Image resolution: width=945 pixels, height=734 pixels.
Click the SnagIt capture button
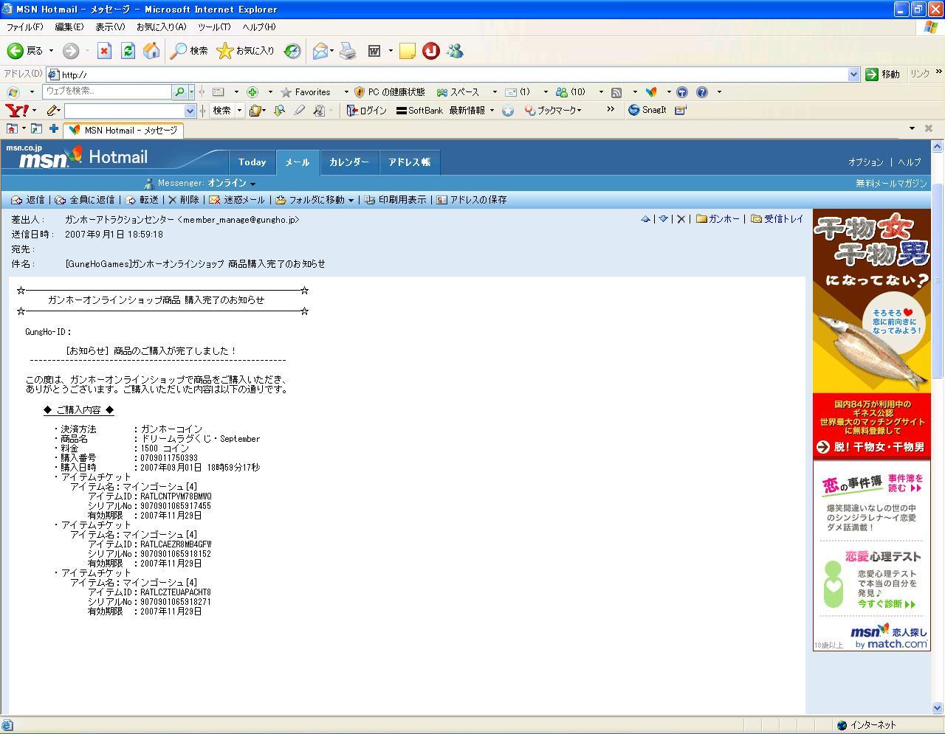647,111
